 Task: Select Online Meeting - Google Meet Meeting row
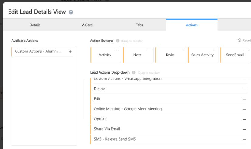pos(128,109)
